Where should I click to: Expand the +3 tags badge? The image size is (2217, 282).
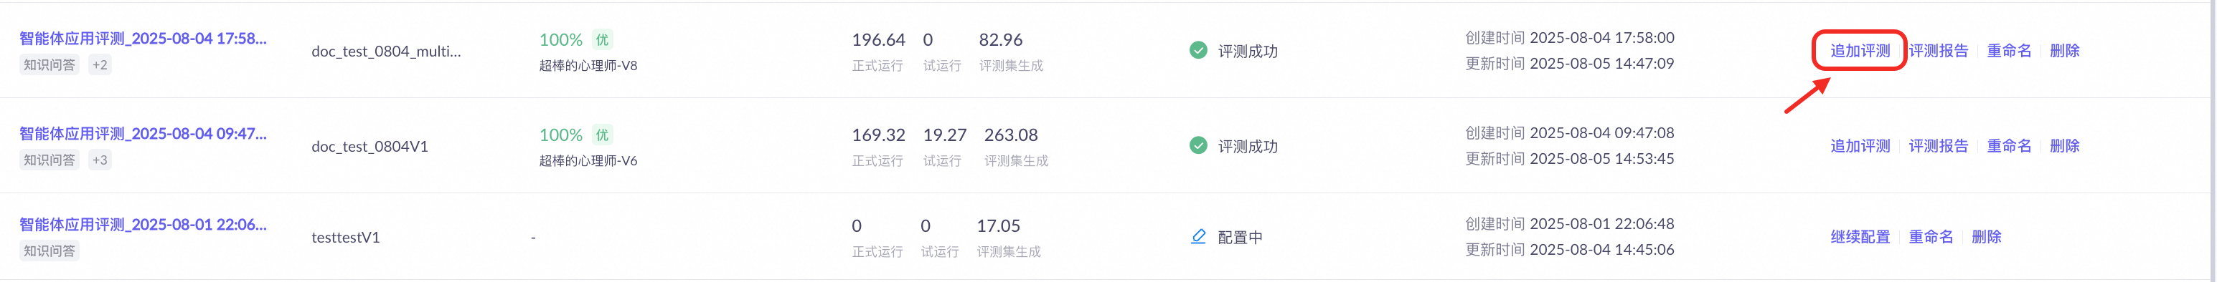(100, 160)
